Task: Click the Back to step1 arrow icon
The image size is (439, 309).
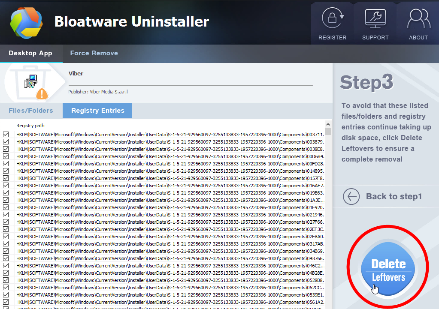Action: click(x=351, y=196)
